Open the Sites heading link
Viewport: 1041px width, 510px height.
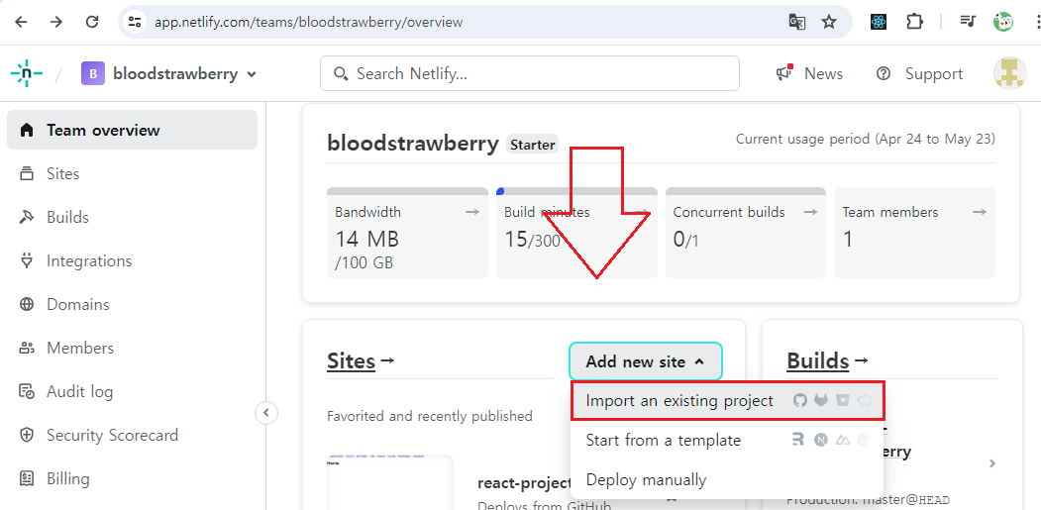(x=361, y=361)
